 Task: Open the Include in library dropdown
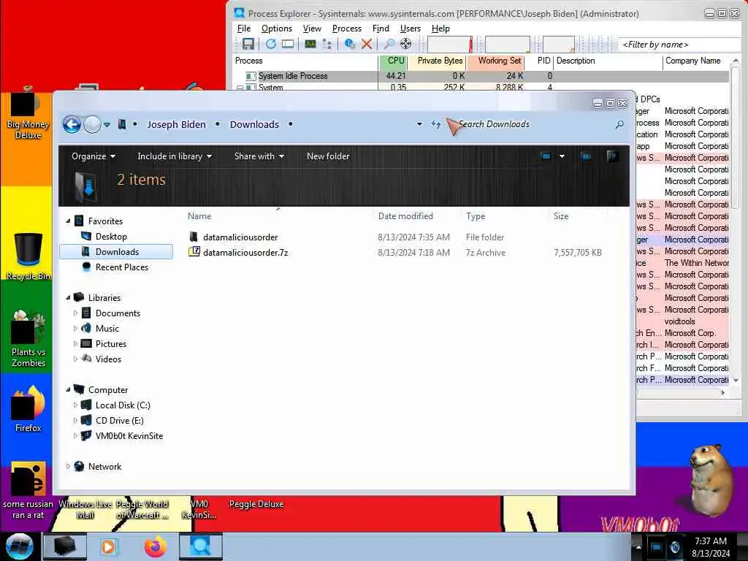175,156
